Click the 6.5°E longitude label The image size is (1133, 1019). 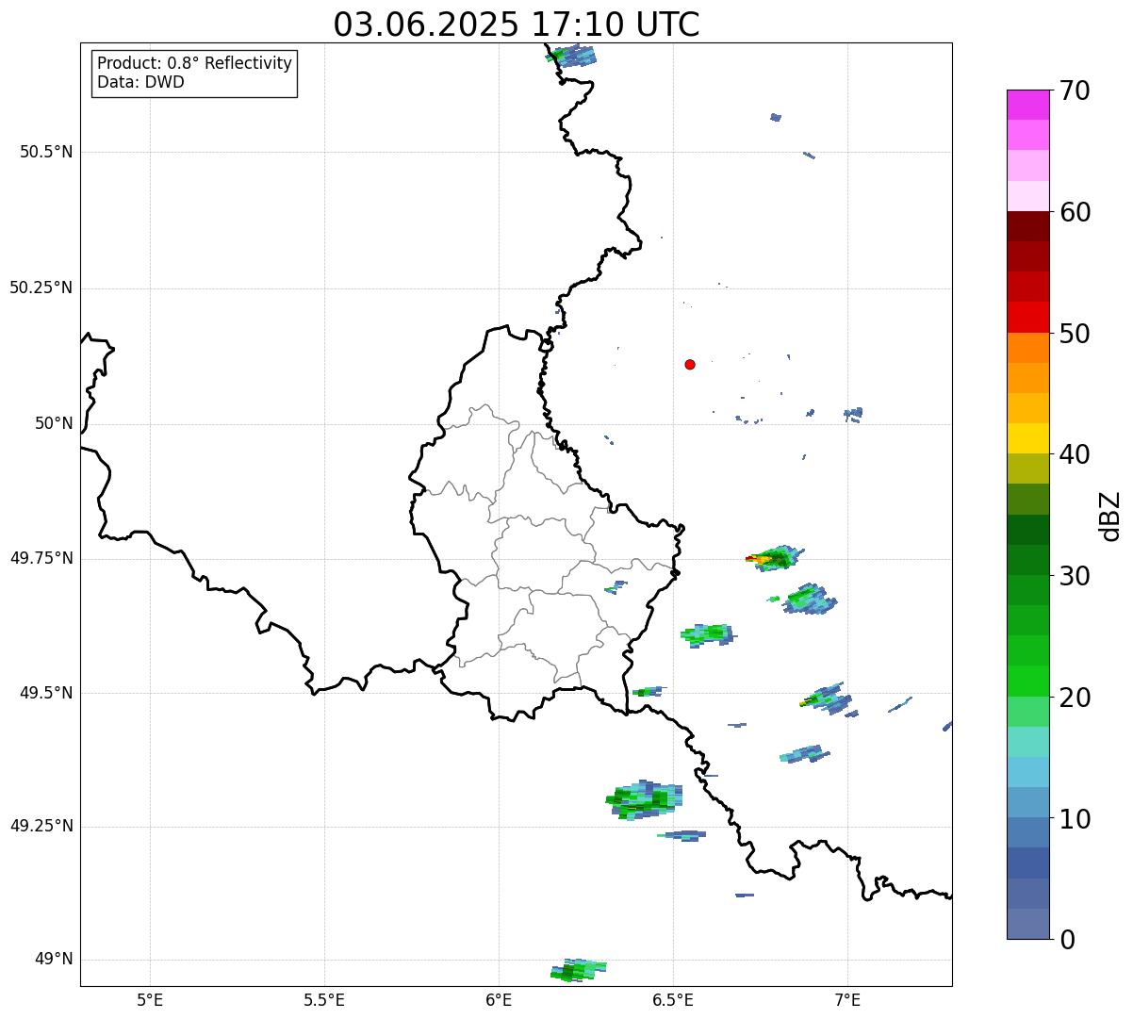[x=673, y=999]
